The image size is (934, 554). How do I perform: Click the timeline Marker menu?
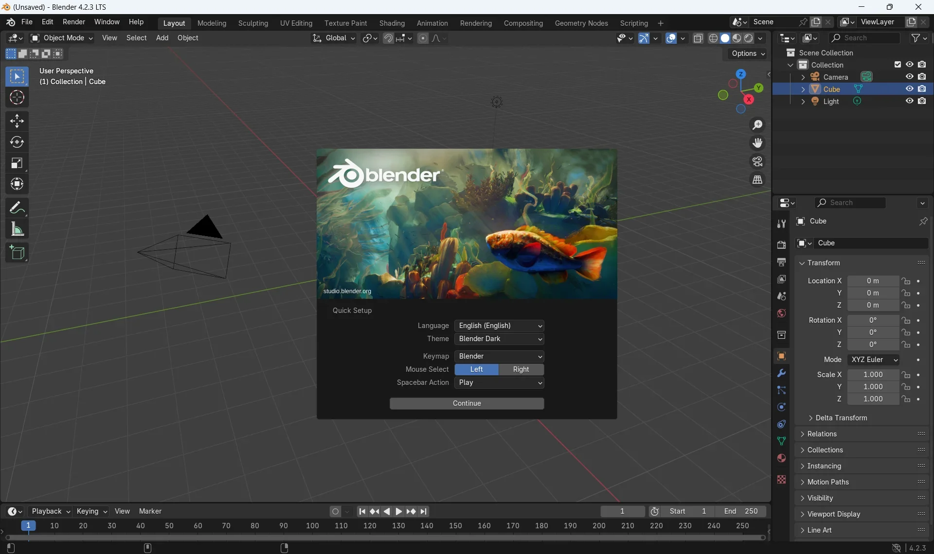tap(150, 511)
